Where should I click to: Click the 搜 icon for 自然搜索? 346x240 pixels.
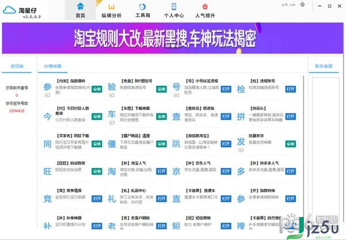point(240,226)
